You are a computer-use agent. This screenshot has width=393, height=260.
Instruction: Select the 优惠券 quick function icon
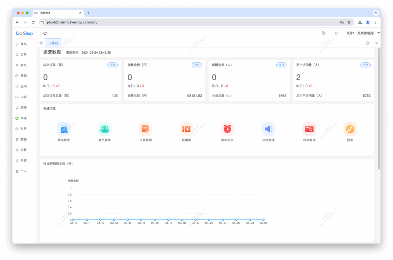(x=186, y=129)
